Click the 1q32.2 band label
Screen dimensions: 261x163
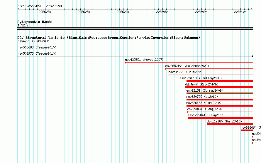[23, 25]
